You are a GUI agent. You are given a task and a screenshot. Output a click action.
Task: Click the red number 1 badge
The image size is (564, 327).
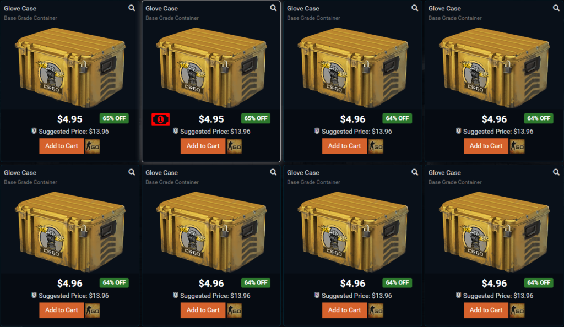(160, 119)
